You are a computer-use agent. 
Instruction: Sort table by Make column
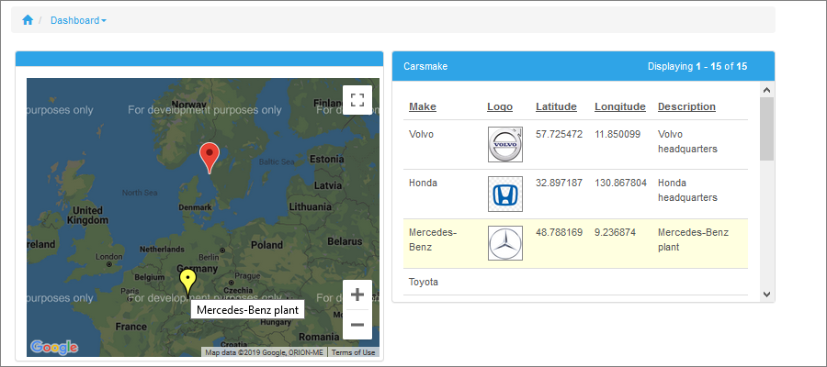pos(423,106)
